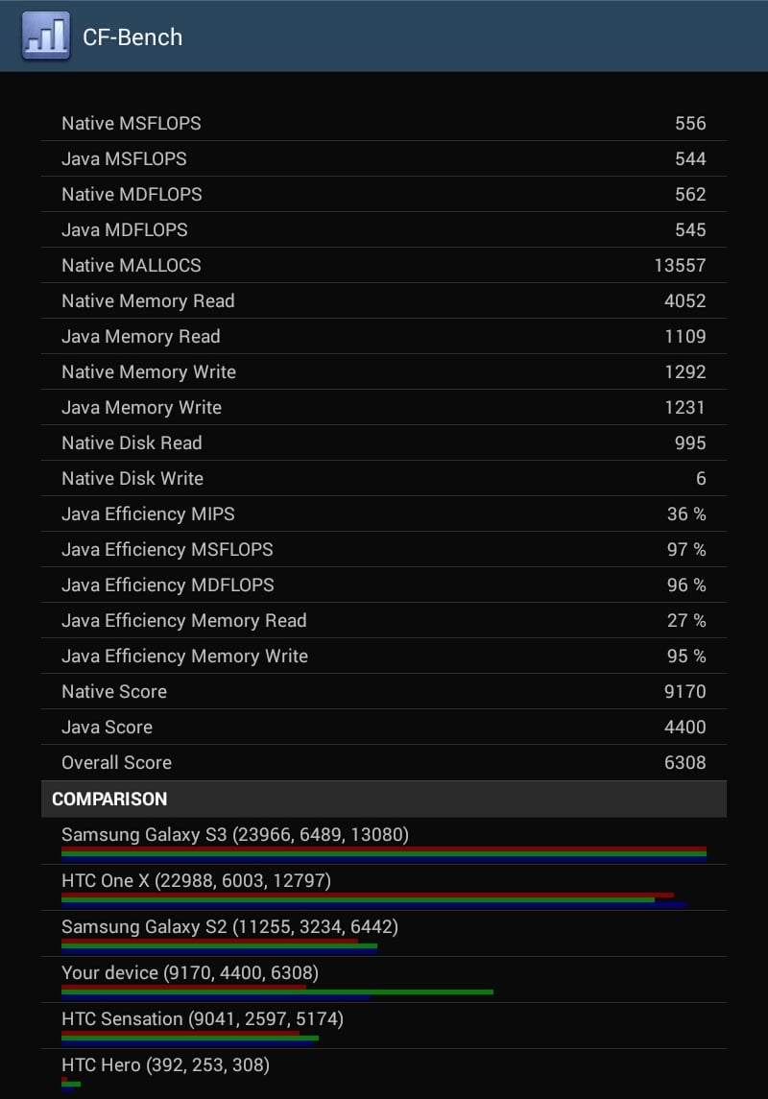
Task: Select the Java Score row
Action: [384, 727]
